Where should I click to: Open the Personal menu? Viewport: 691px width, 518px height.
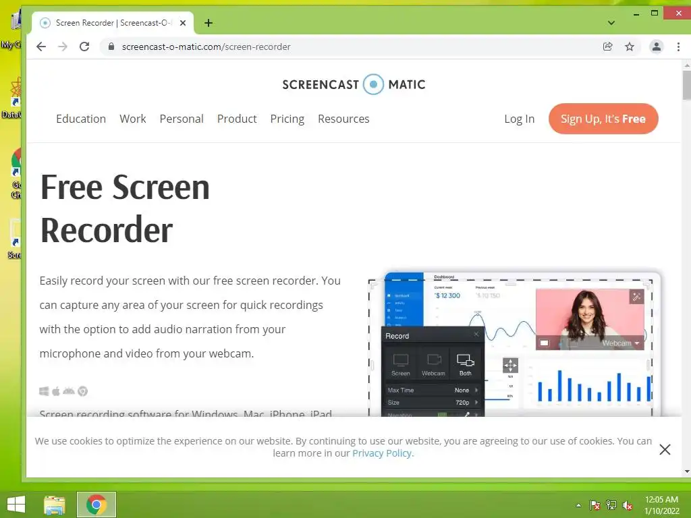(182, 119)
